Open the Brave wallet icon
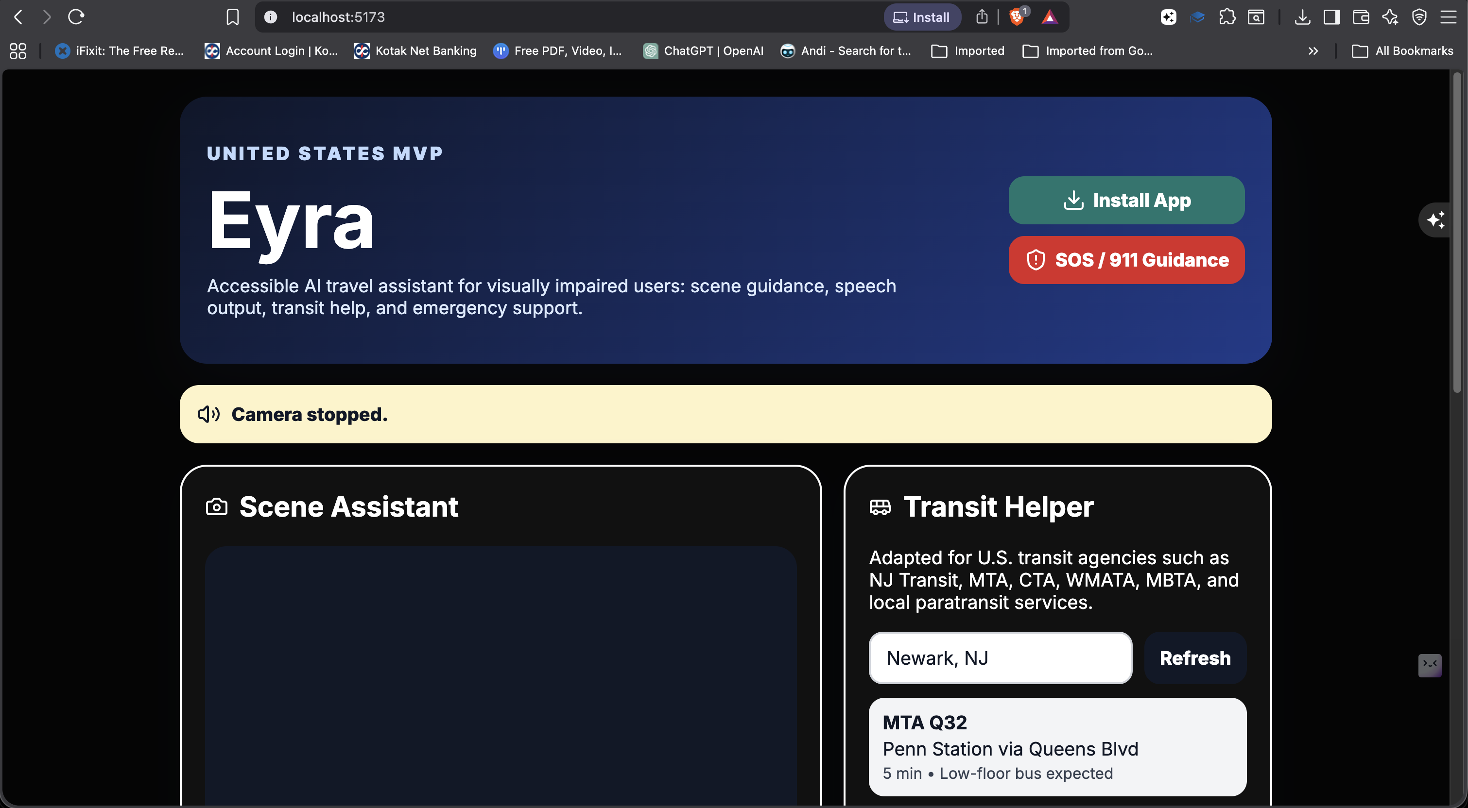Image resolution: width=1468 pixels, height=808 pixels. click(1360, 17)
